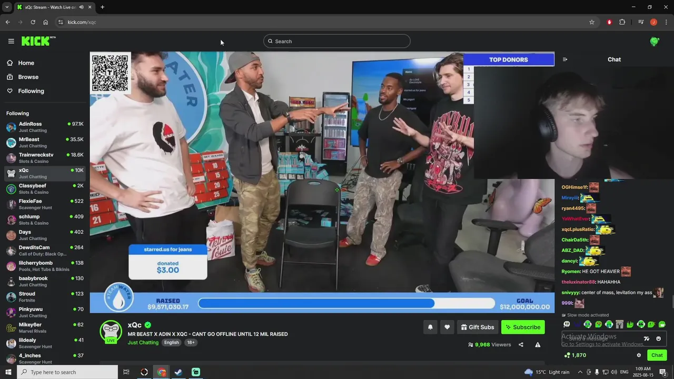Show hidden system tray icons

(580, 372)
